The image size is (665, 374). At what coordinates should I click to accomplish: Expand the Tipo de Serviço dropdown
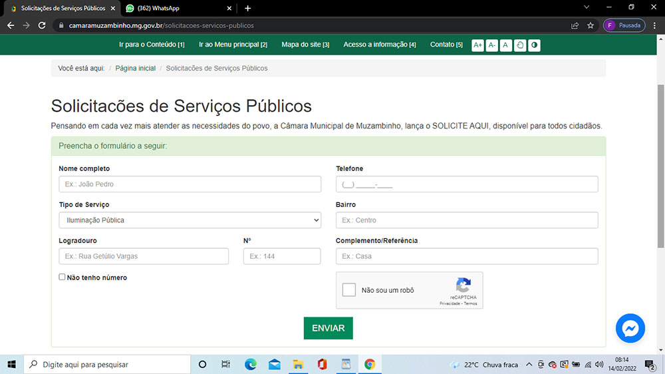click(x=190, y=220)
